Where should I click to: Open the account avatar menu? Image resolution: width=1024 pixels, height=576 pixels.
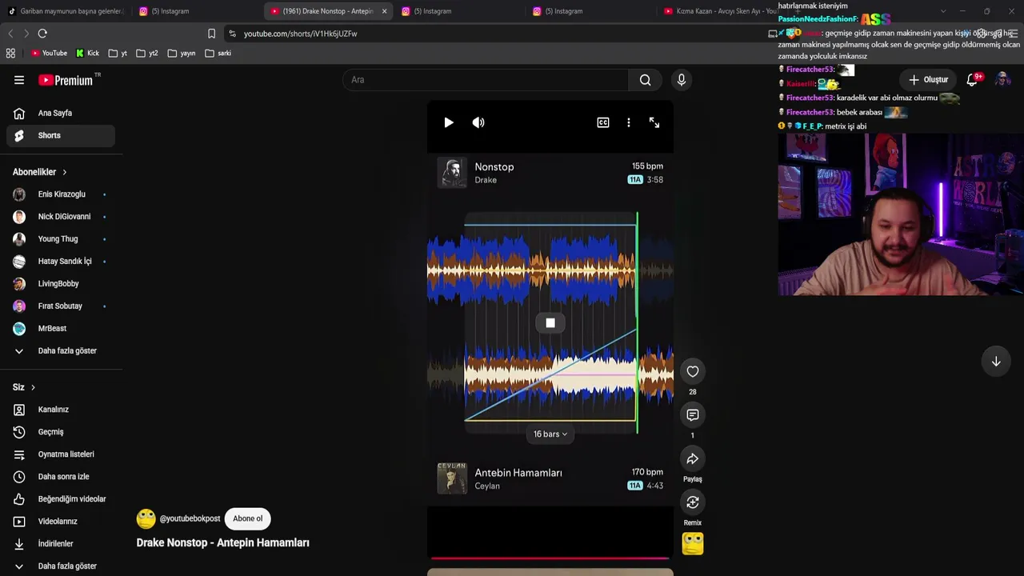tap(1003, 79)
